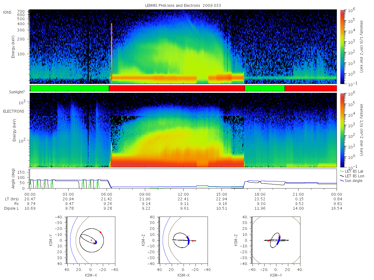Click the black LET BS Lon legend entry

coord(352,176)
